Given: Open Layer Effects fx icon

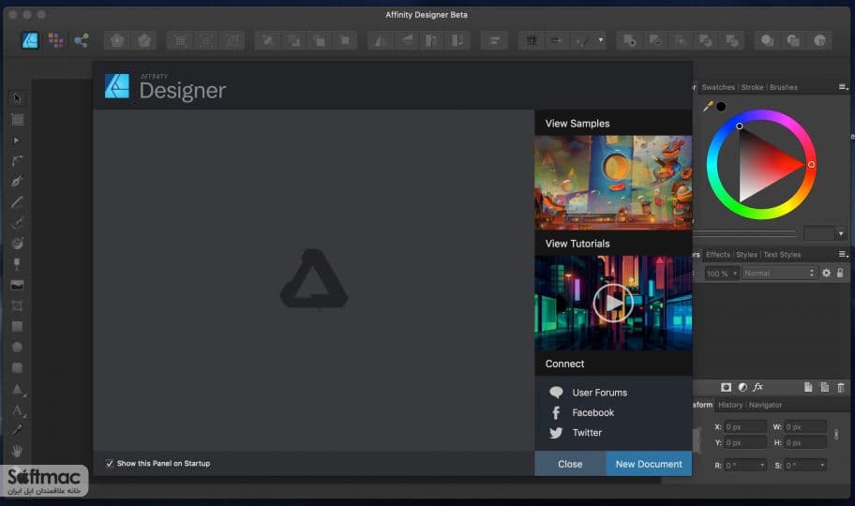Looking at the screenshot, I should coord(757,387).
